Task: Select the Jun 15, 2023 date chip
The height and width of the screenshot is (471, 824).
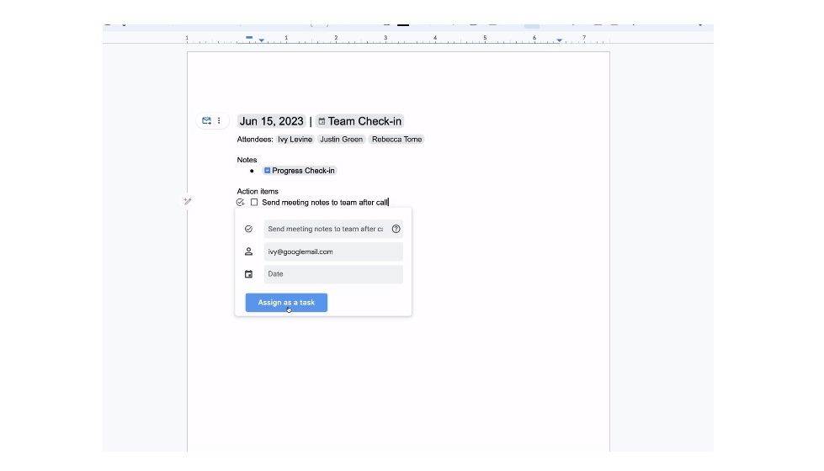Action: point(271,121)
